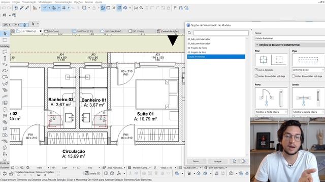Select '03 Projeto de Piso' in the list
The width and height of the screenshot is (325, 182).
point(216,52)
